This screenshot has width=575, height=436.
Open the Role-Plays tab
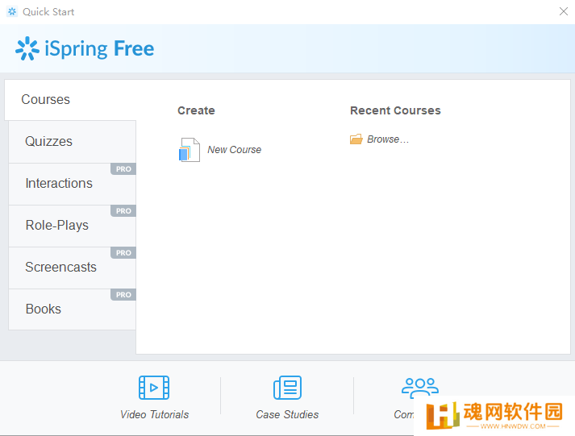click(x=73, y=226)
